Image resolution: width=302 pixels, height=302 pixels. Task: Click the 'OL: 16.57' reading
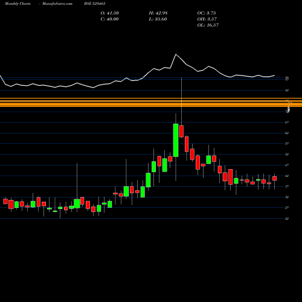pyautogui.click(x=208, y=25)
